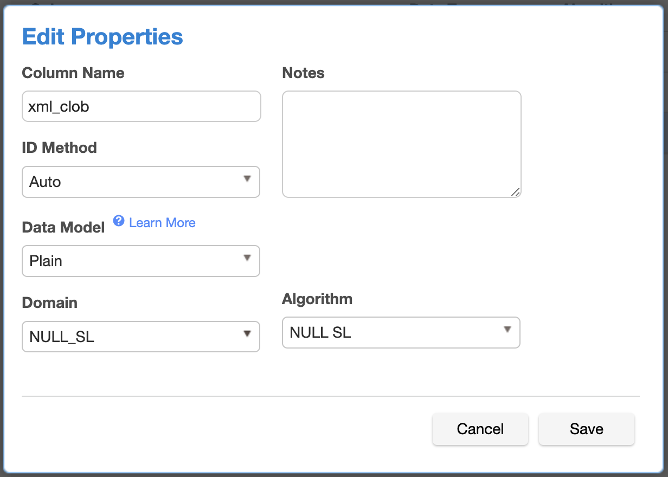
Task: Focus the Column Name text field
Action: (x=141, y=106)
